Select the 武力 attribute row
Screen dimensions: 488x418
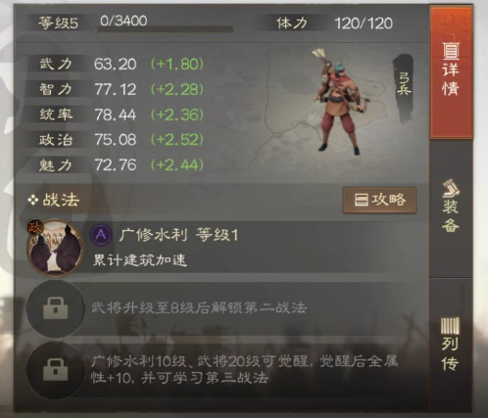[116, 64]
